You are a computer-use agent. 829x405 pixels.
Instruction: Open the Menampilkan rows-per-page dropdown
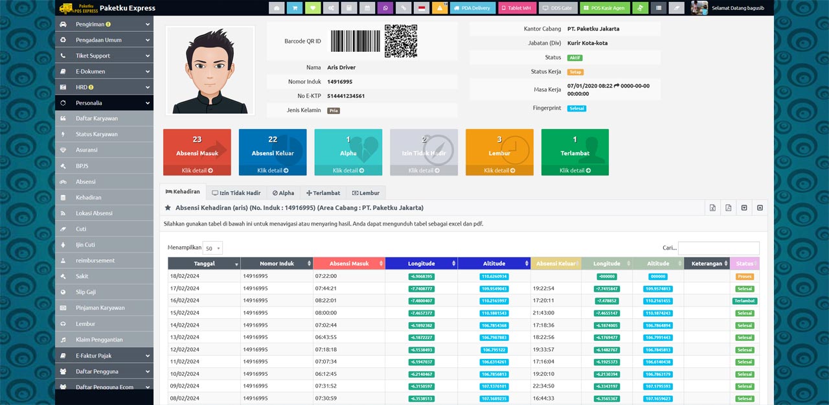coord(212,248)
